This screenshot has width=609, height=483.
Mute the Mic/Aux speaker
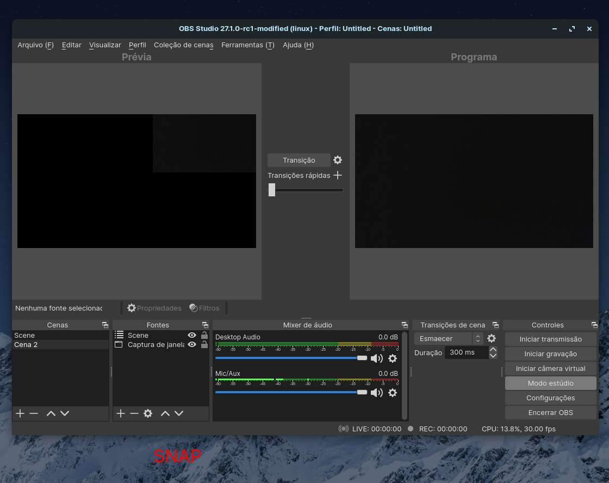click(377, 393)
